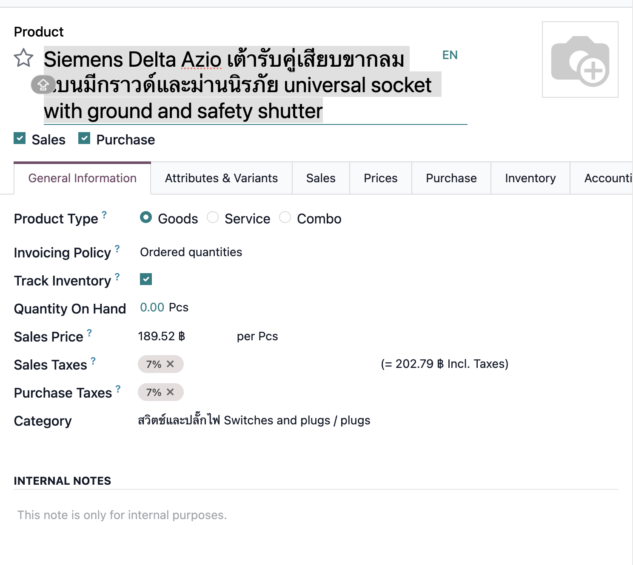The width and height of the screenshot is (633, 565).
Task: Select the Service product type
Action: point(213,217)
